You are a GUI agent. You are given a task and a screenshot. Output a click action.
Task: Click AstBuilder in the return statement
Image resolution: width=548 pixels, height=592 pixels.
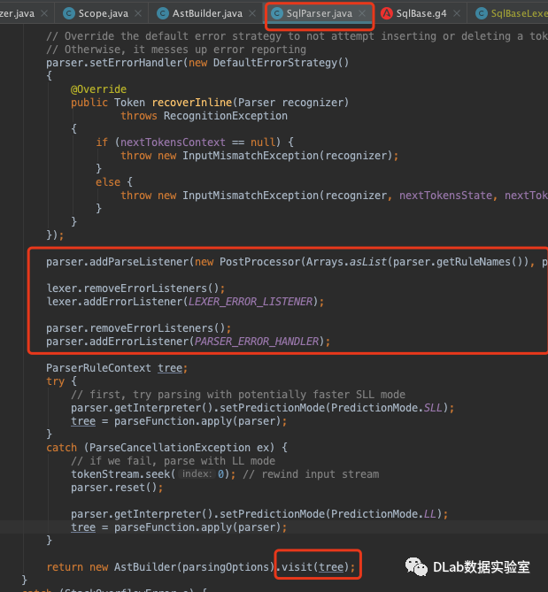pyautogui.click(x=145, y=567)
